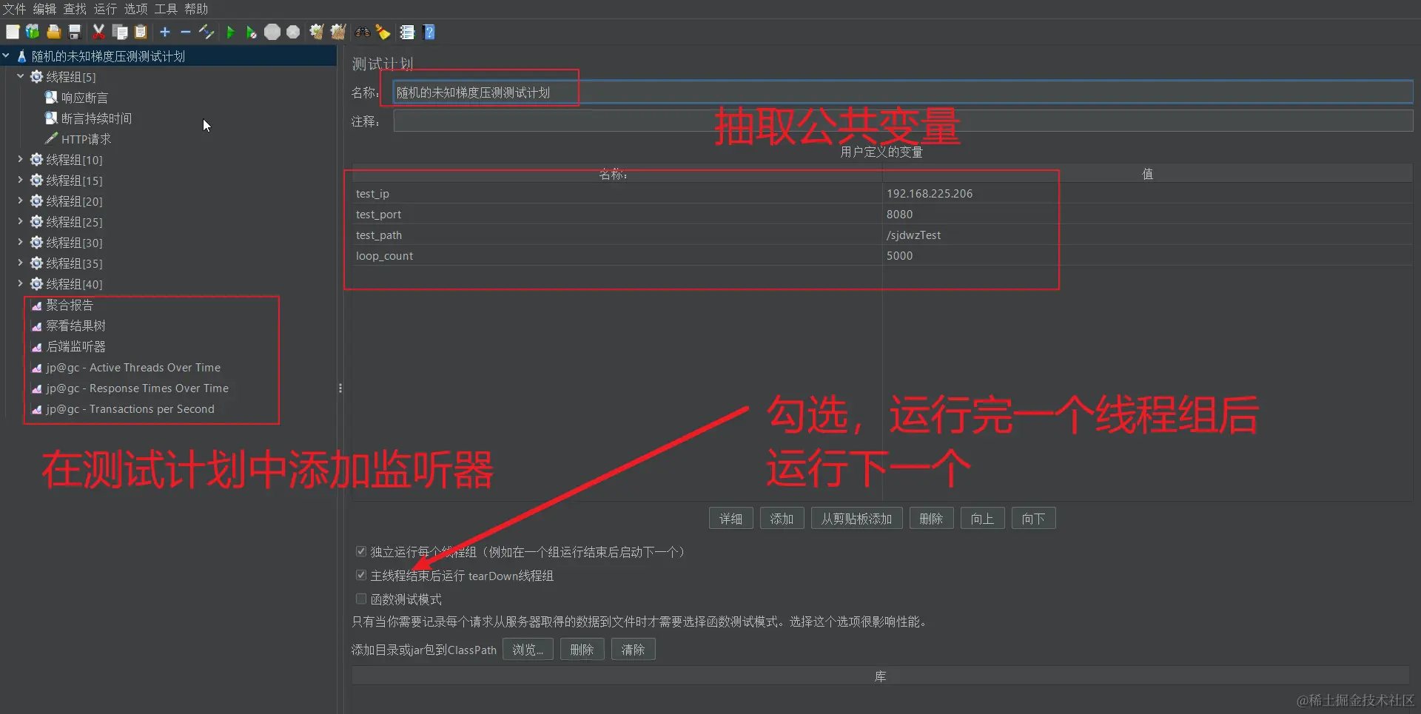
Task: Select the 聚合报告 listener in tree
Action: (x=70, y=305)
